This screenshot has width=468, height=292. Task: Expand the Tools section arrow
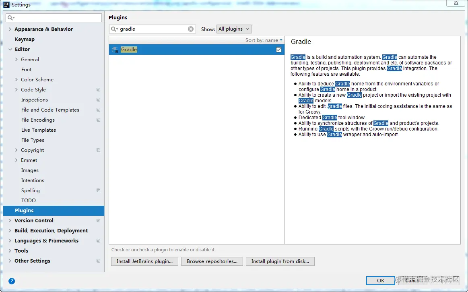tap(10, 251)
